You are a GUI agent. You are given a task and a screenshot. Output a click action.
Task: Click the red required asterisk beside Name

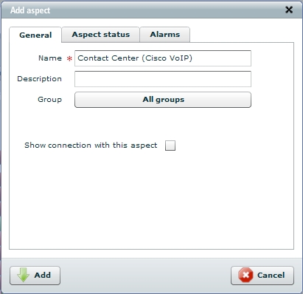point(69,58)
